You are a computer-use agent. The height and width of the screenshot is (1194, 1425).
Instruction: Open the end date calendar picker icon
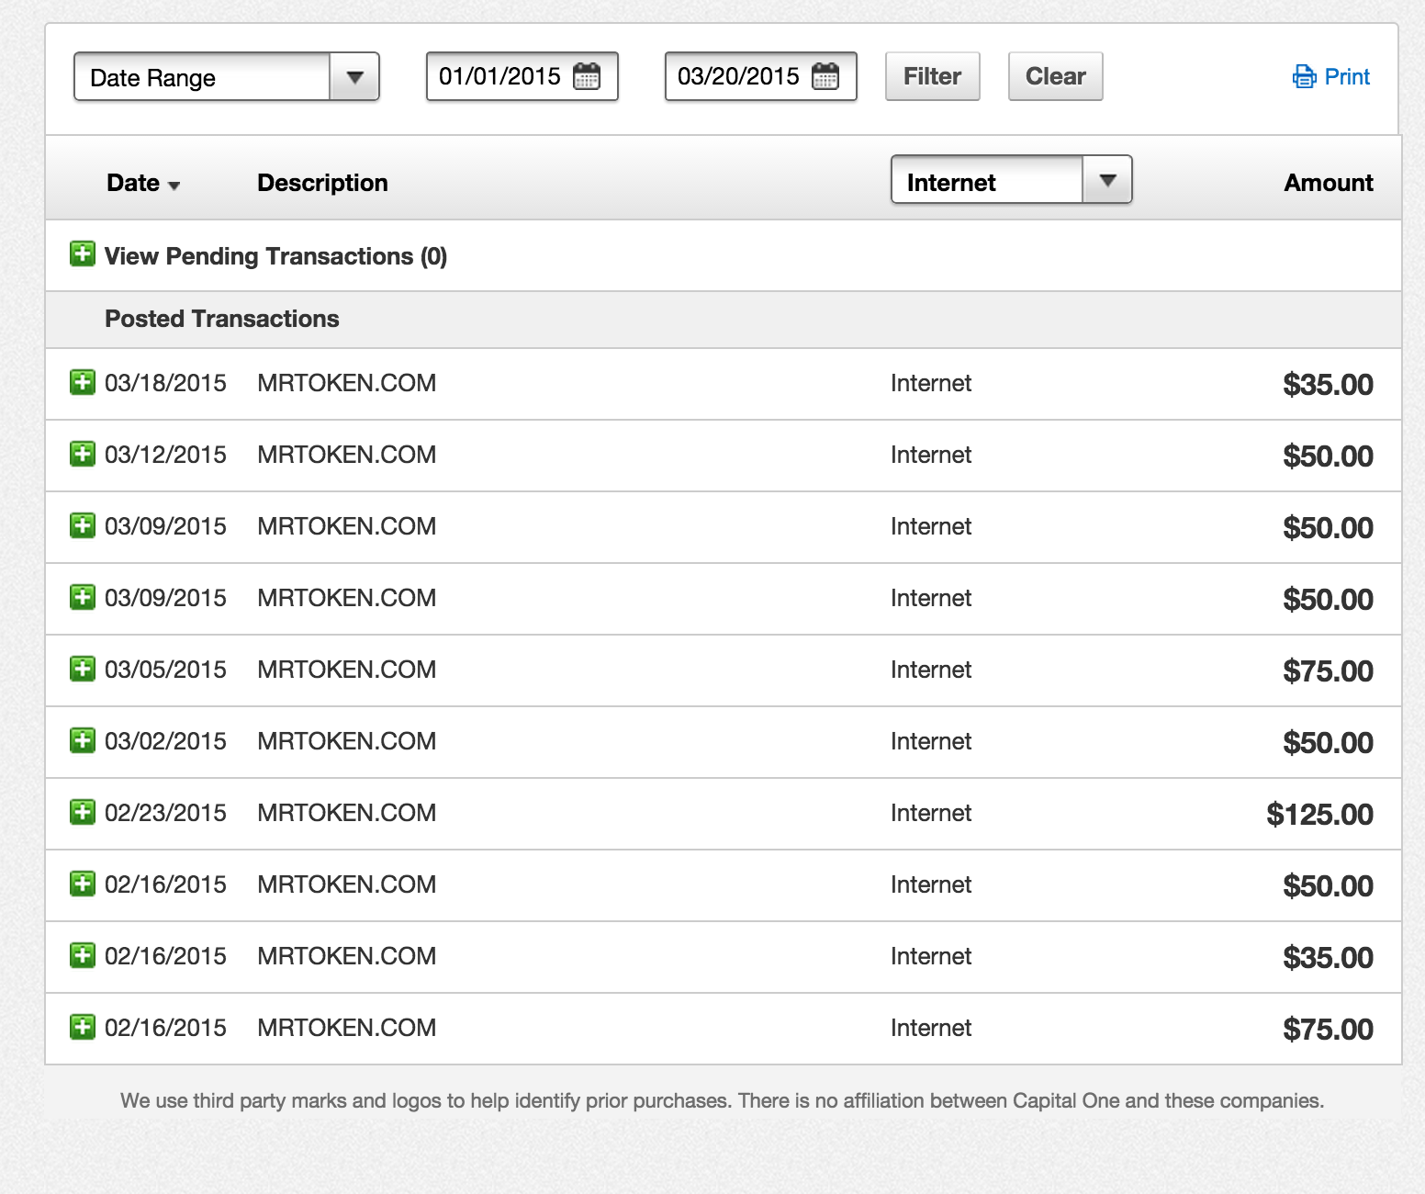coord(825,76)
